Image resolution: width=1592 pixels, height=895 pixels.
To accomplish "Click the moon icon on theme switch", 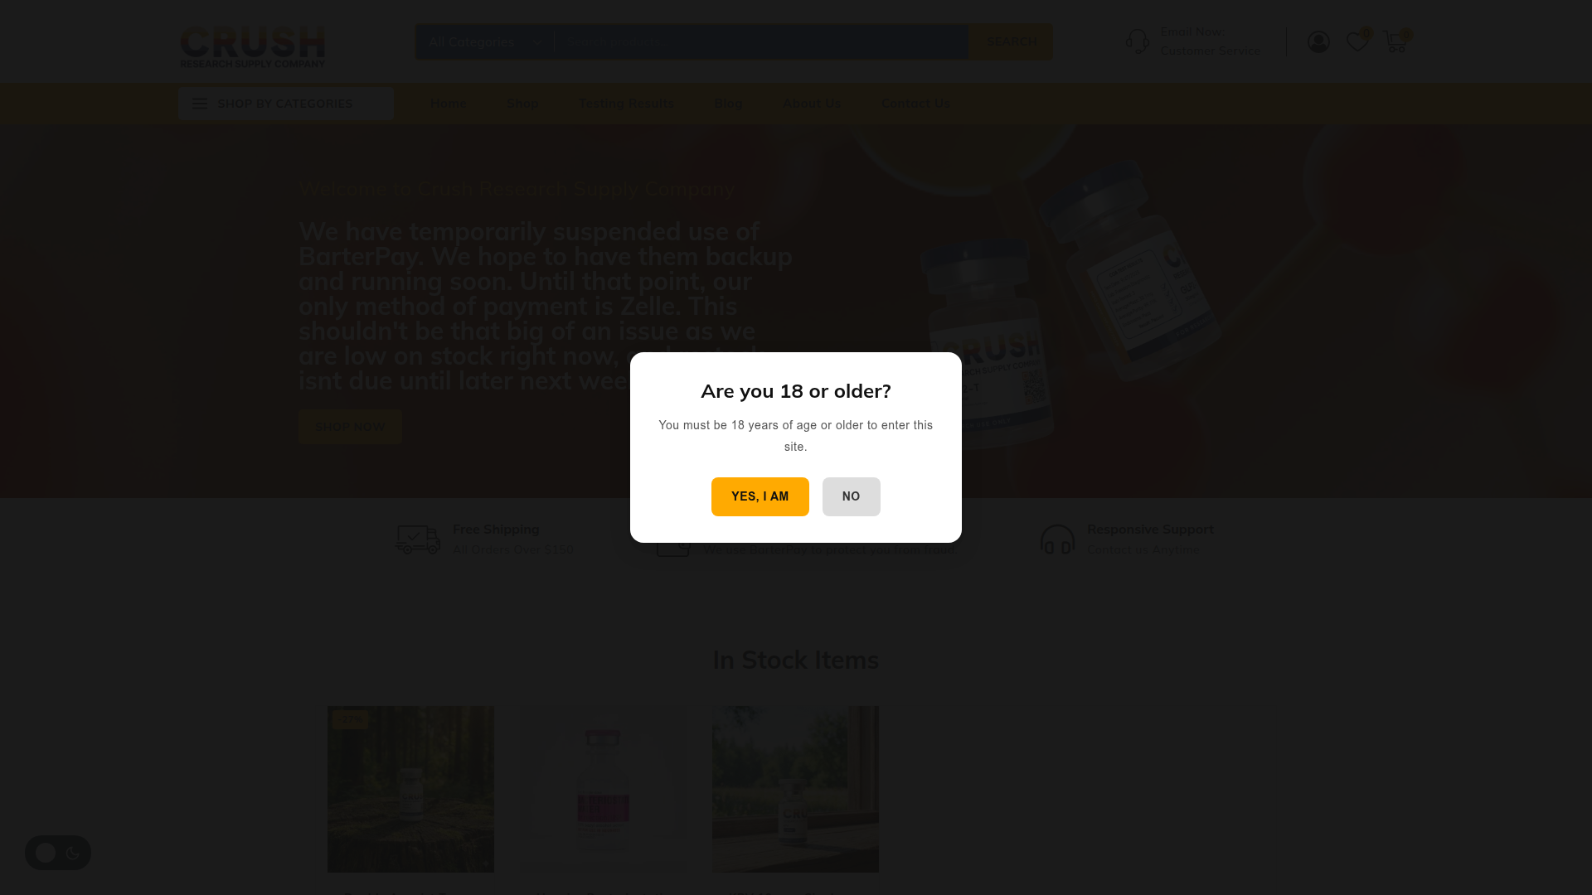I will pos(73,853).
